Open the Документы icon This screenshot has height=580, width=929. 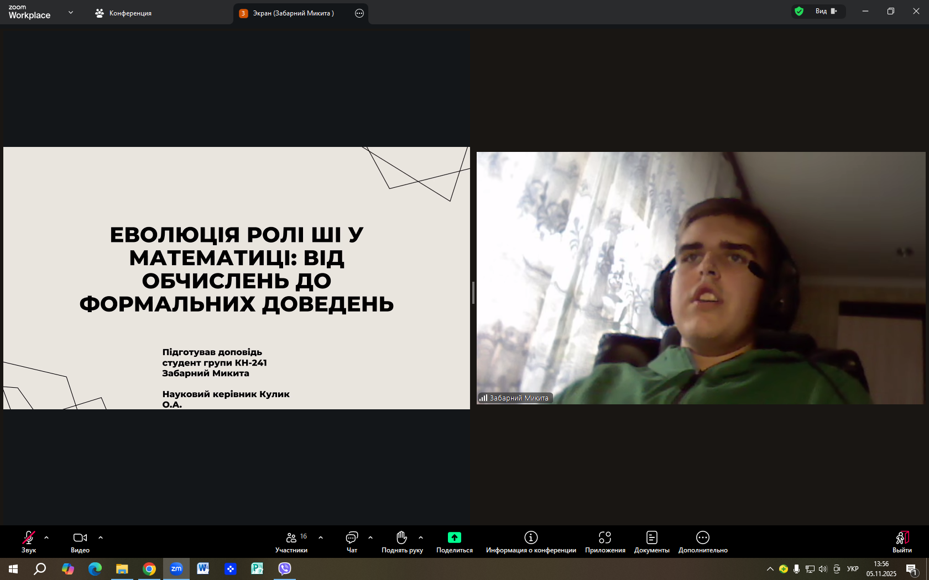pos(651,537)
